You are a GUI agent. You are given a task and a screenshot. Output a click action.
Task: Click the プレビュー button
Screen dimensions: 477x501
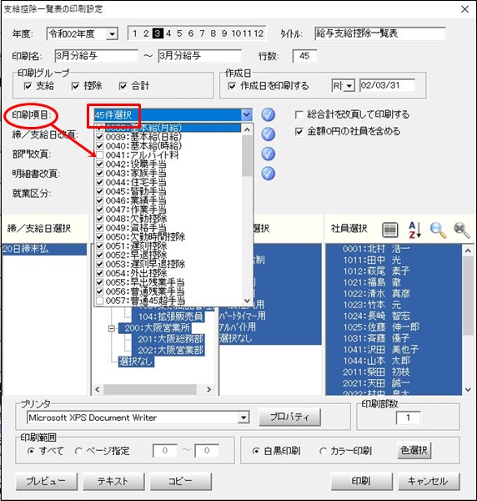(47, 481)
